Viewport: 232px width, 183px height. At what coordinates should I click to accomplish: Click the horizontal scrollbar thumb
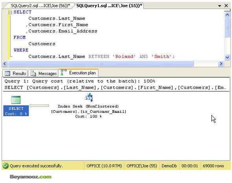click(x=101, y=64)
